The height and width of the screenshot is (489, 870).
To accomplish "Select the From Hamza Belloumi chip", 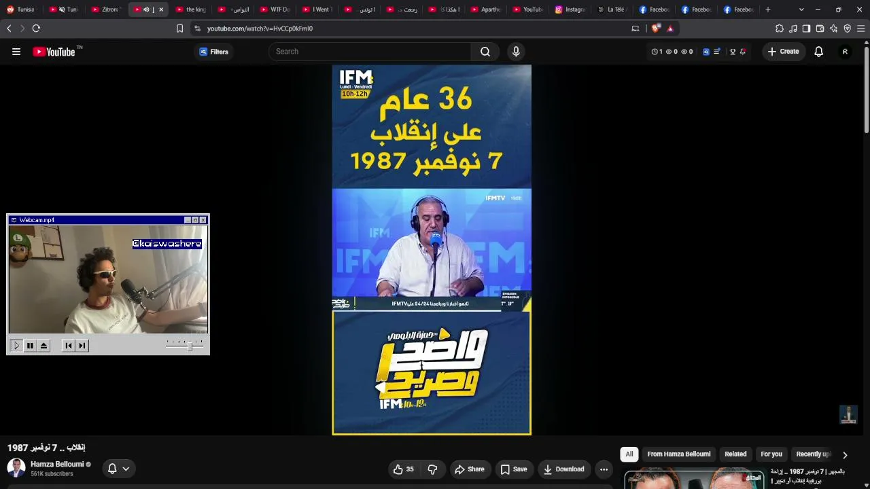I will [x=679, y=454].
